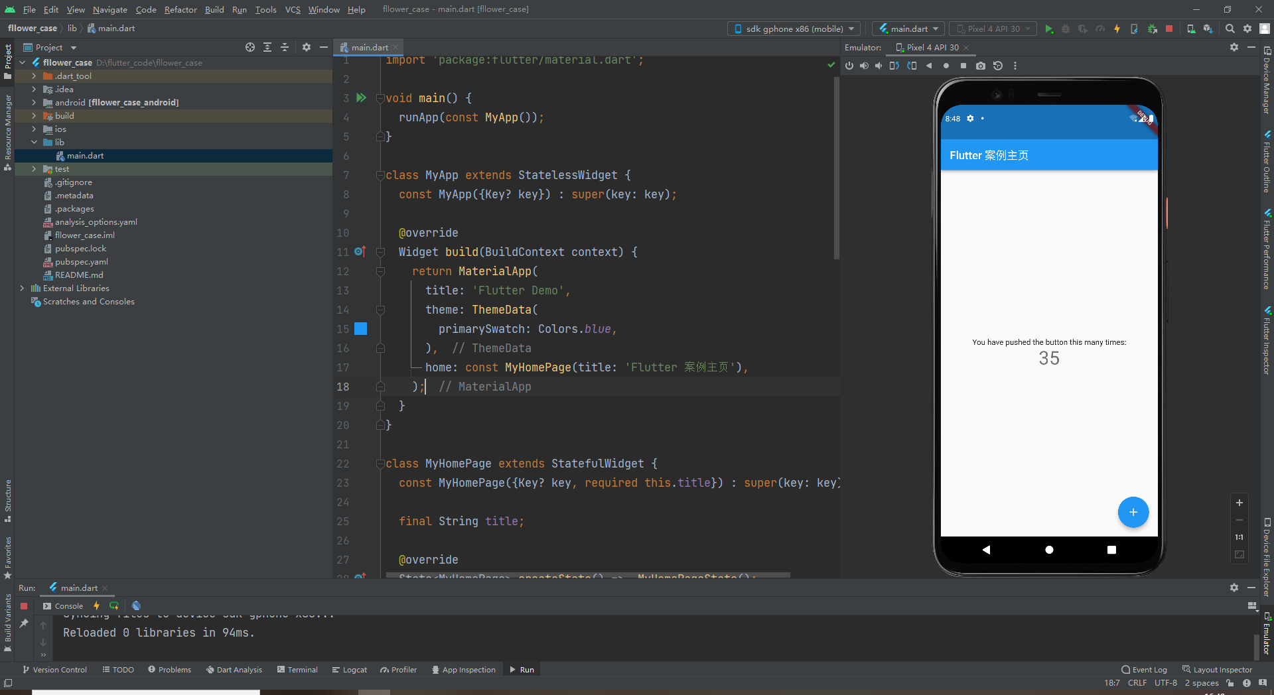Toggle Flutter Performance right sidebar tab
This screenshot has width=1274, height=695.
[x=1267, y=250]
